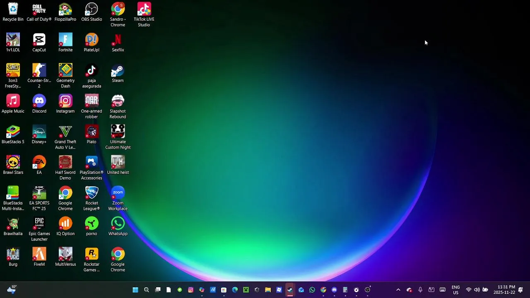Select the BlueStacks Multi-Instance desktop icon

click(13, 199)
